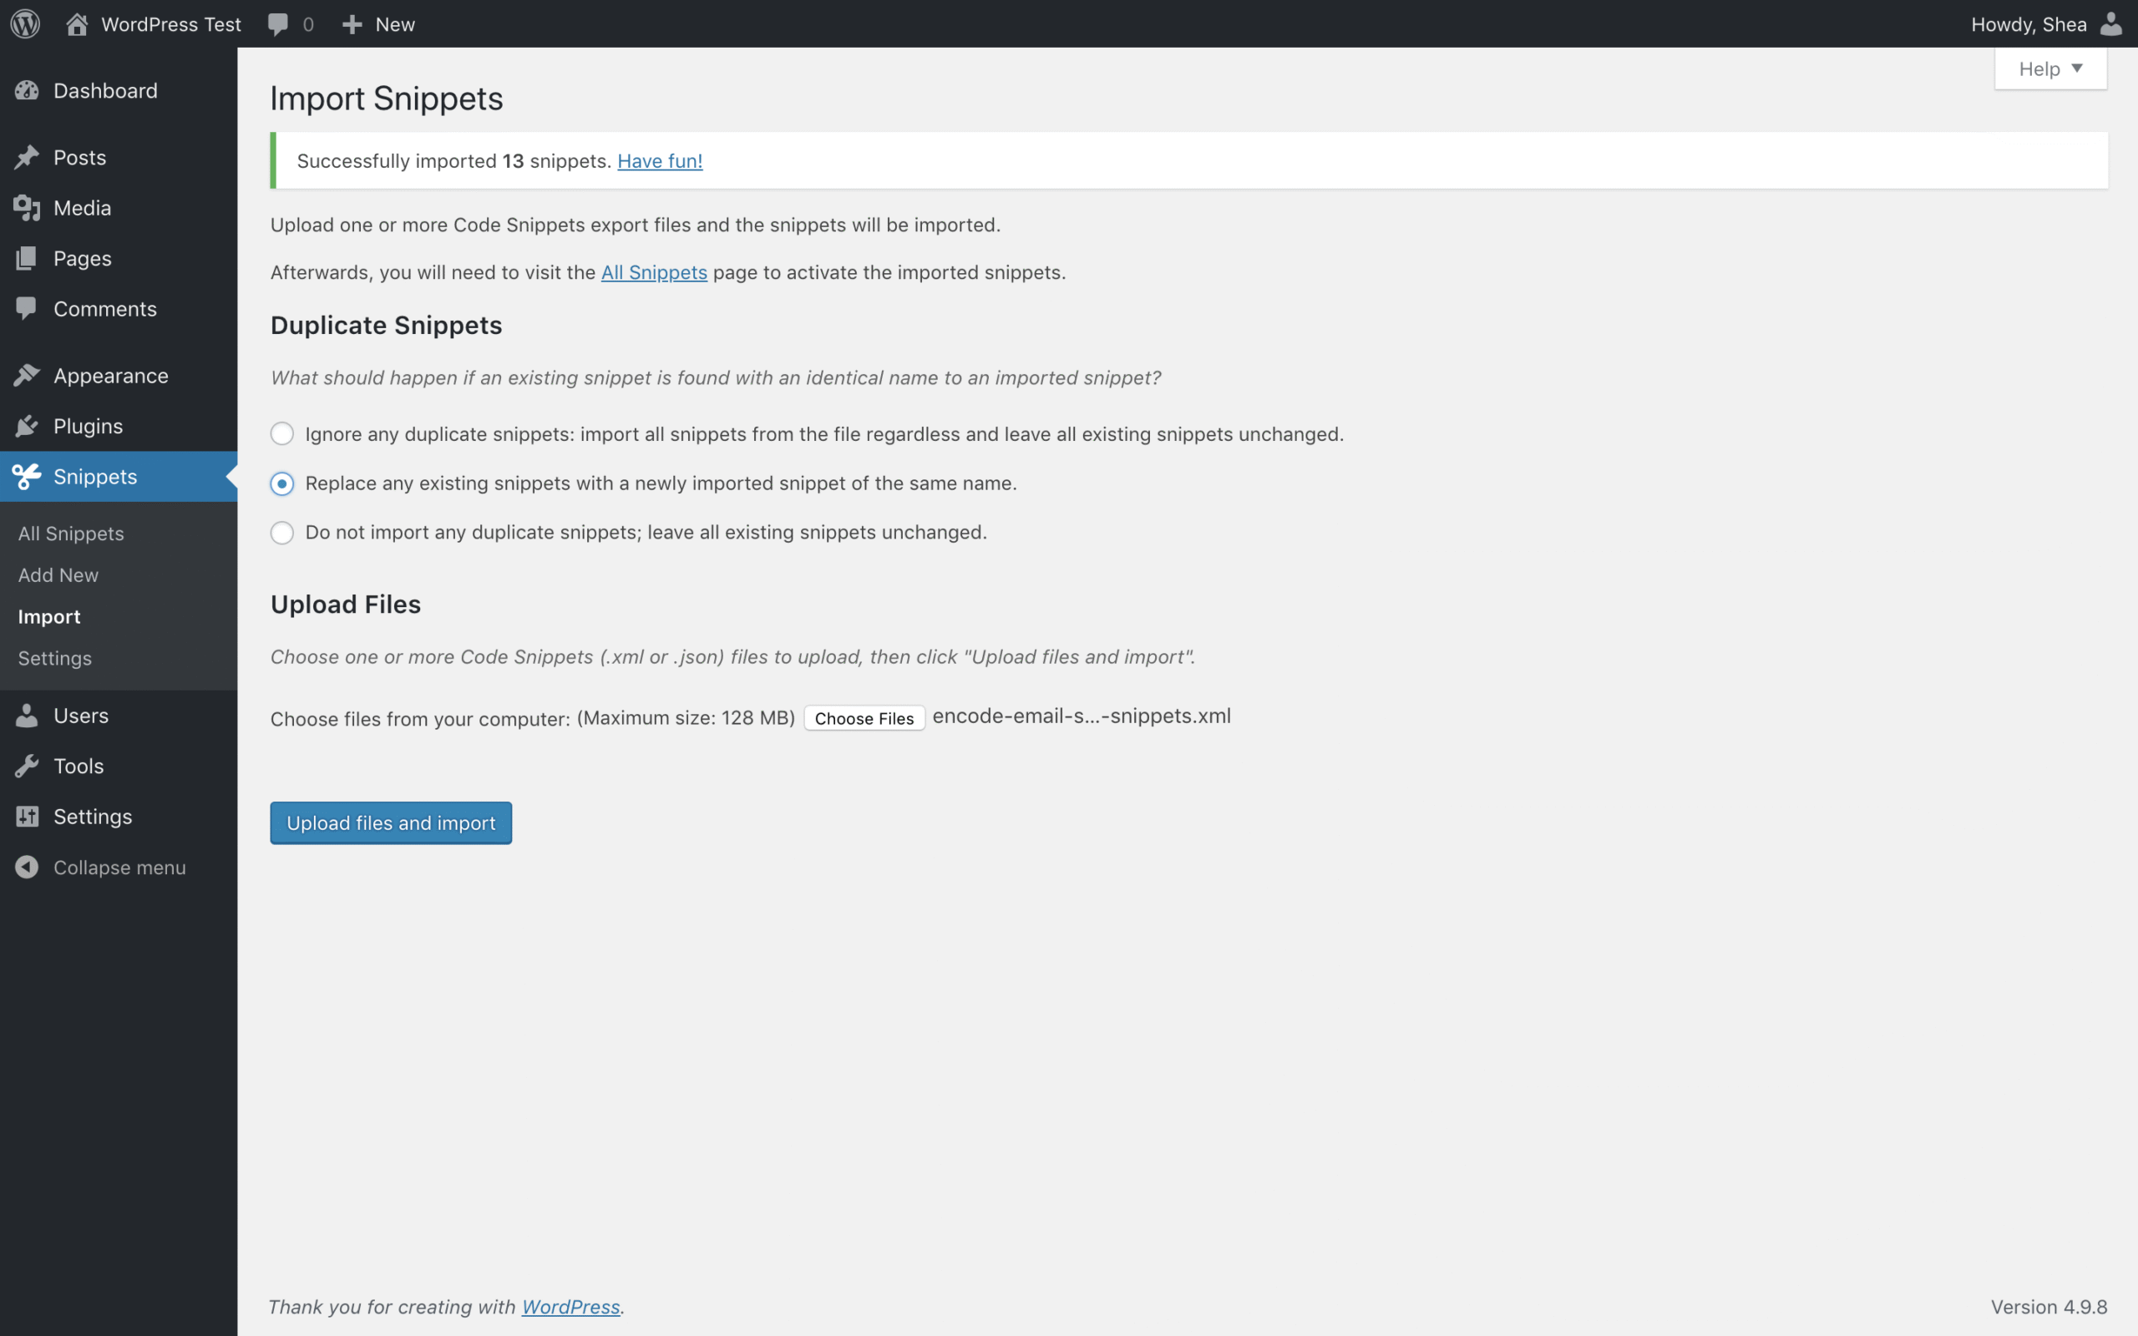Collapse the sidebar with Collapse menu
The width and height of the screenshot is (2138, 1336).
coord(119,868)
